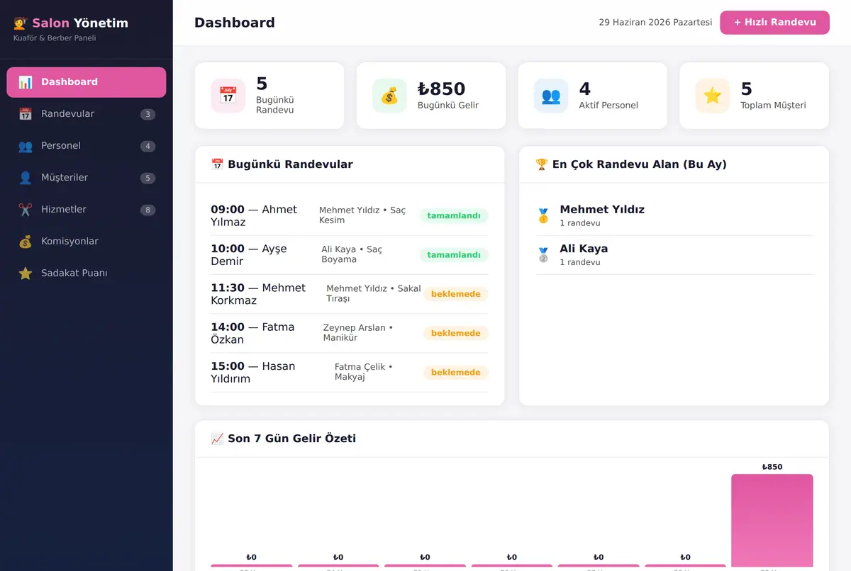
Task: Click the people icon on the Aktif Personel card
Action: (551, 96)
